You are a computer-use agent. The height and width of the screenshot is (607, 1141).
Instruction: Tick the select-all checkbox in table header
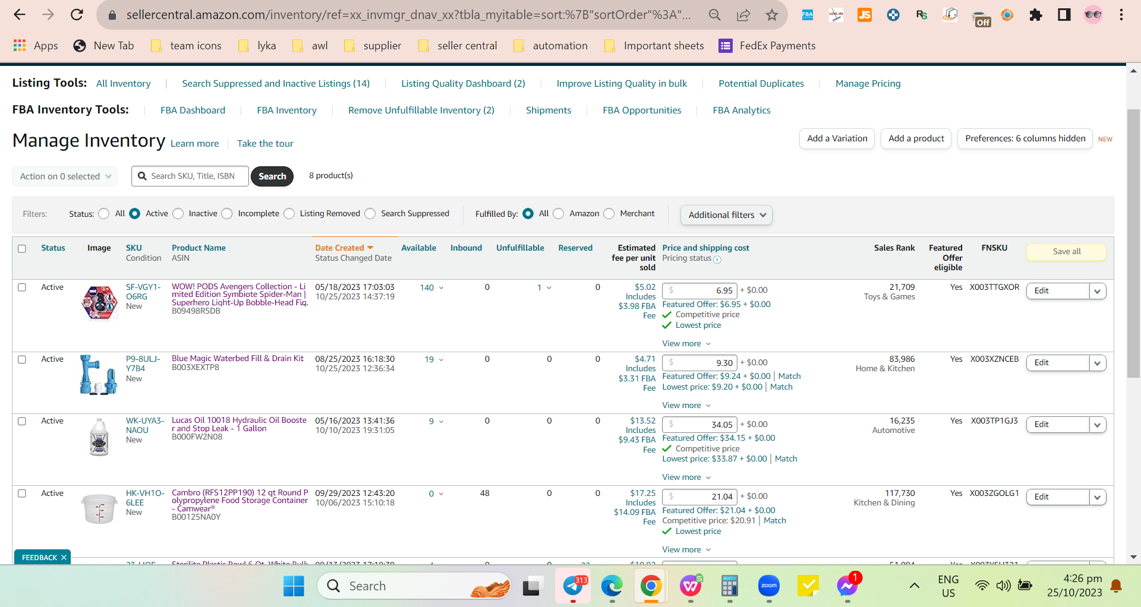(22, 249)
